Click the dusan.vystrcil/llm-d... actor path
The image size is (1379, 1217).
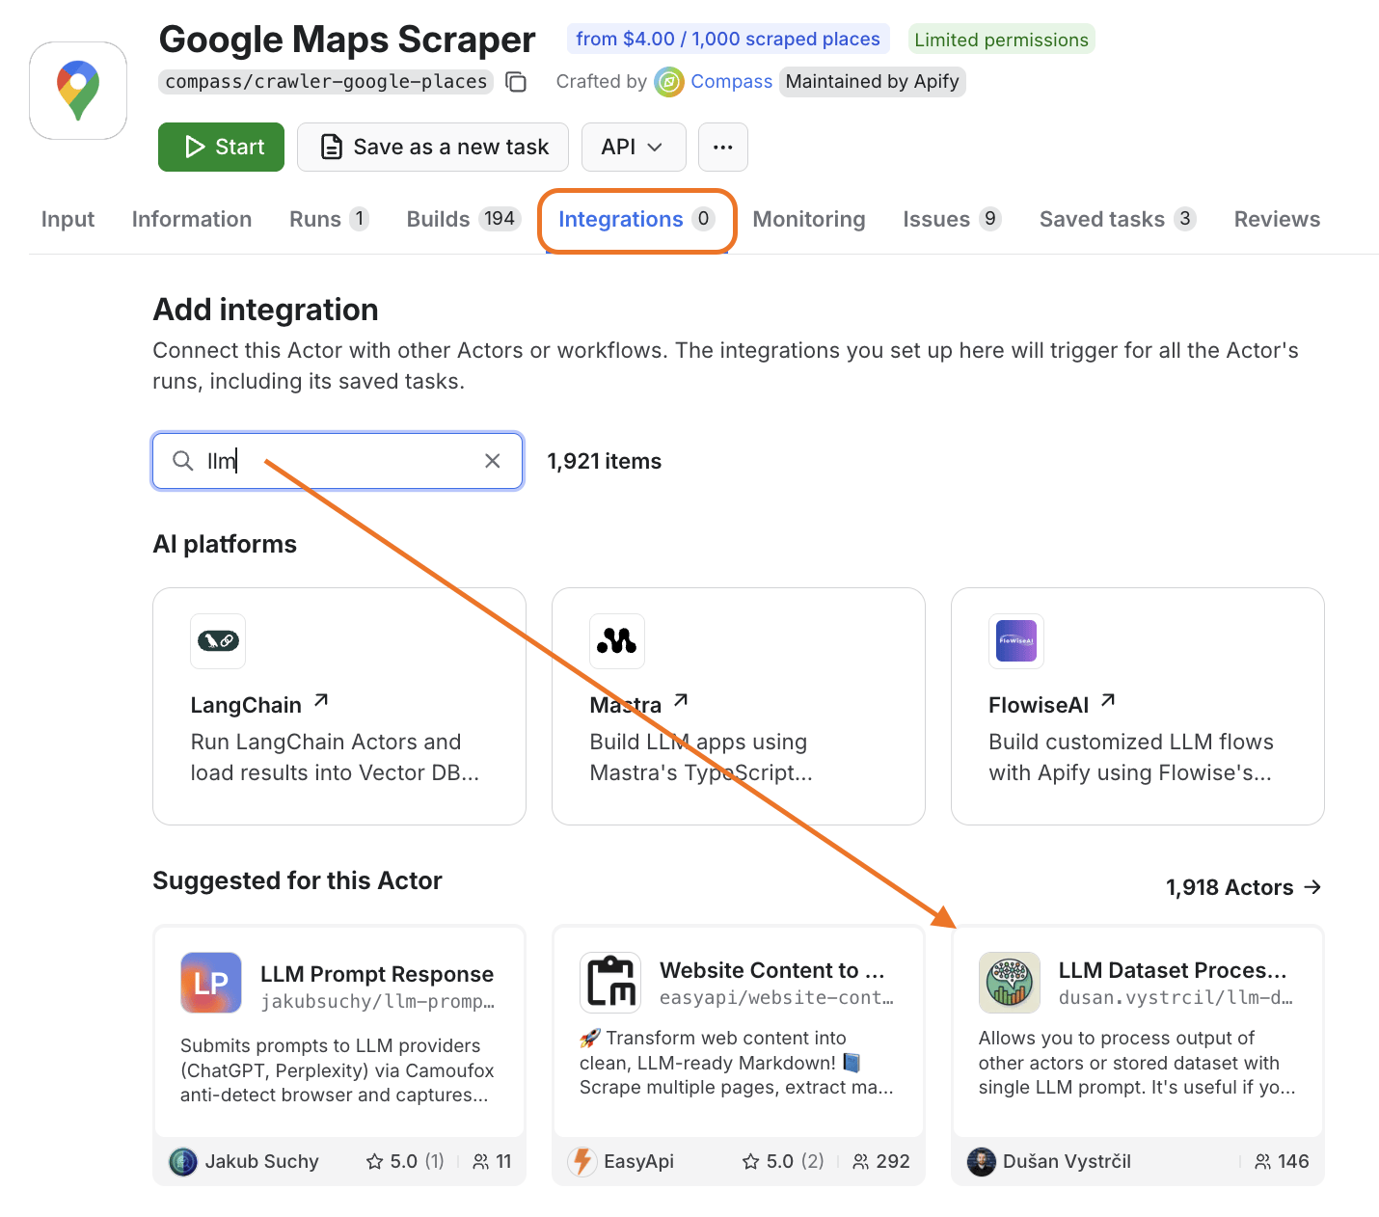pos(1176,998)
